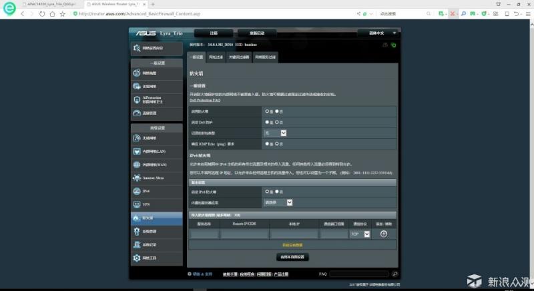Click the add rule plus icon

pyautogui.click(x=383, y=234)
